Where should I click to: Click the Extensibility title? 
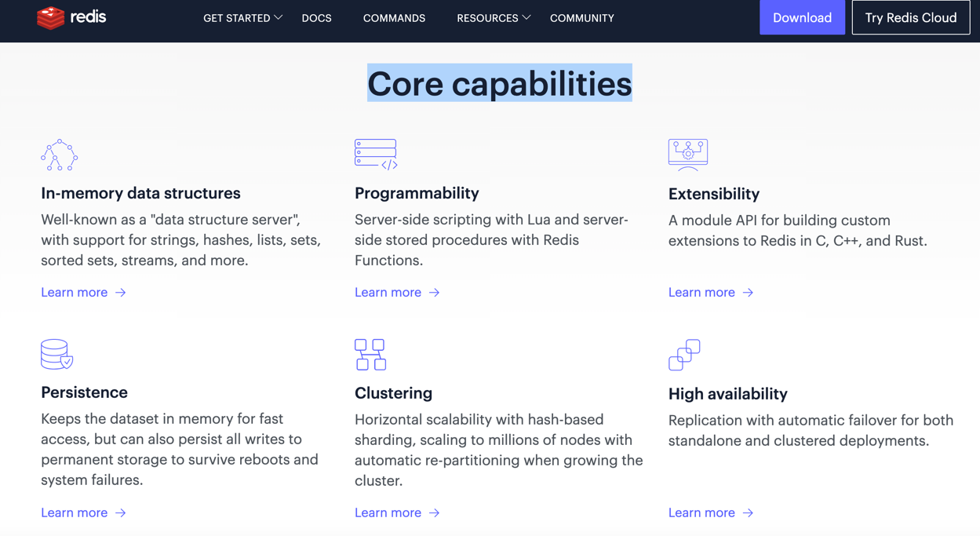point(714,194)
